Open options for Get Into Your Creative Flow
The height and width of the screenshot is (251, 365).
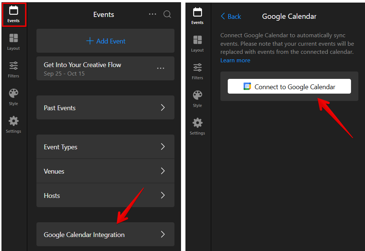coord(161,68)
